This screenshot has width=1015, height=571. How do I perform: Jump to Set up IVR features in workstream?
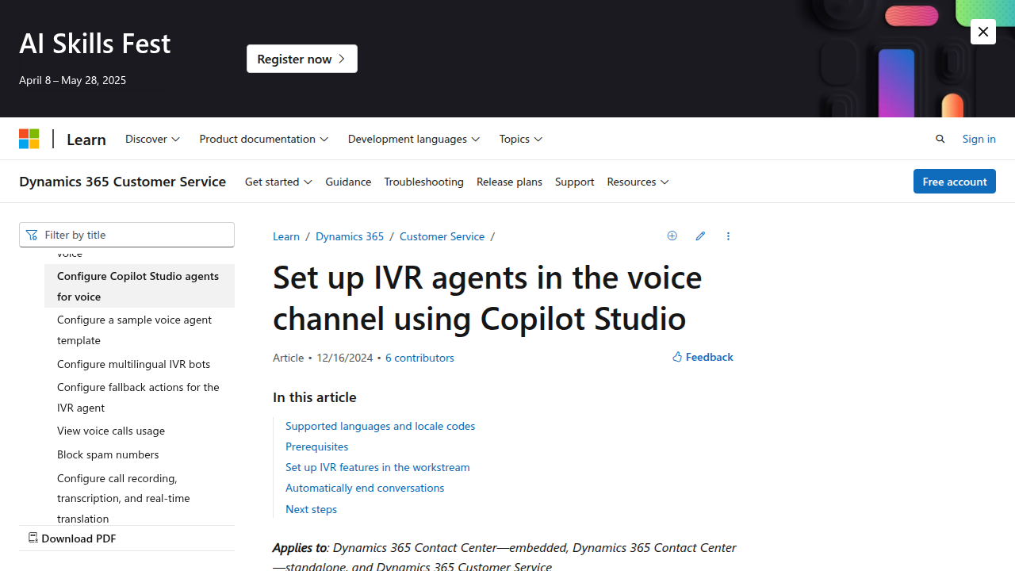tap(377, 467)
